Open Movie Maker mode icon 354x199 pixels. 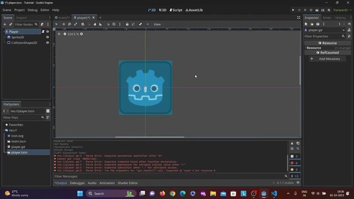pyautogui.click(x=329, y=10)
